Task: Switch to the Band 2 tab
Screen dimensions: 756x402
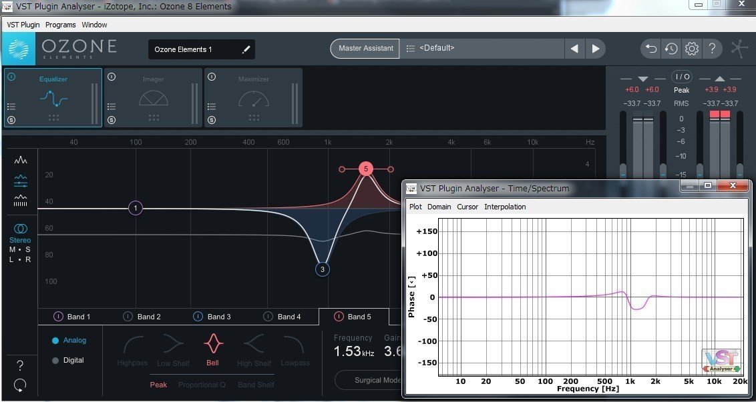Action: click(142, 316)
